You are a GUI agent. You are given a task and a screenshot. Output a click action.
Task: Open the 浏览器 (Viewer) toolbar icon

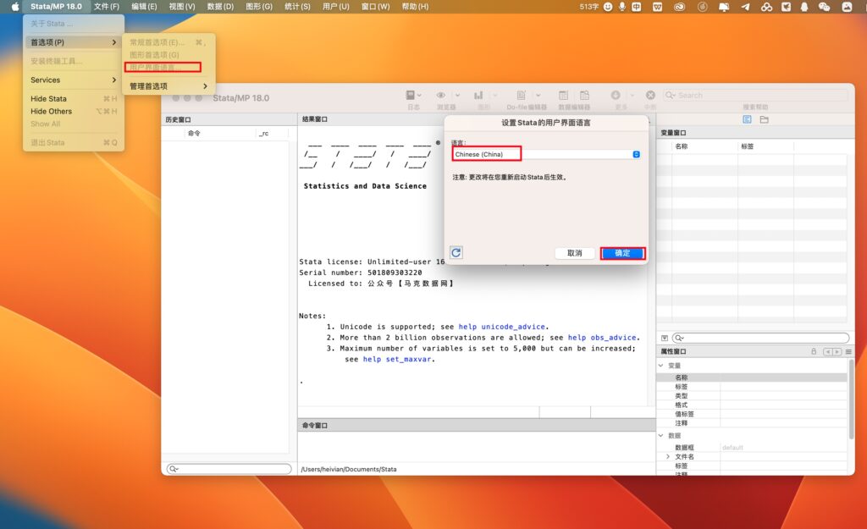[439, 95]
